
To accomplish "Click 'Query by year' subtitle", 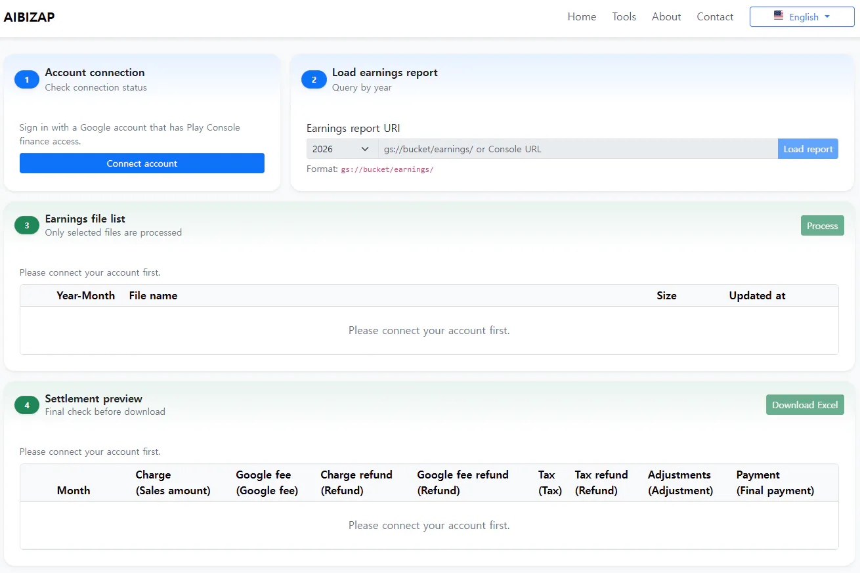I will point(362,87).
